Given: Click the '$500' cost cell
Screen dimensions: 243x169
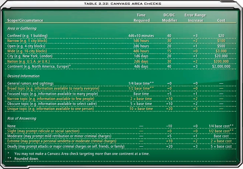Looking at the screenshot, I should coord(221,46).
